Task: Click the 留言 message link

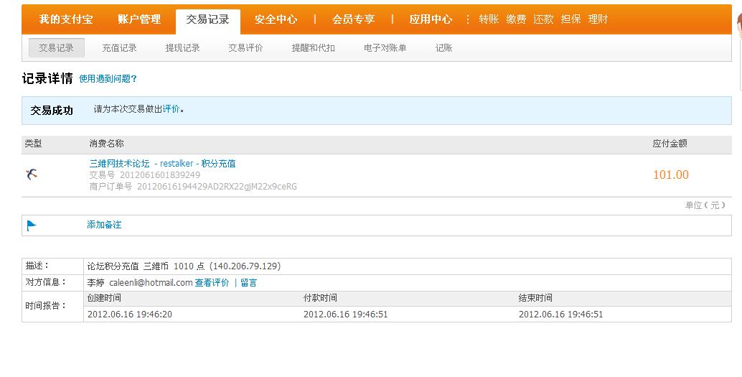Action: click(x=248, y=283)
